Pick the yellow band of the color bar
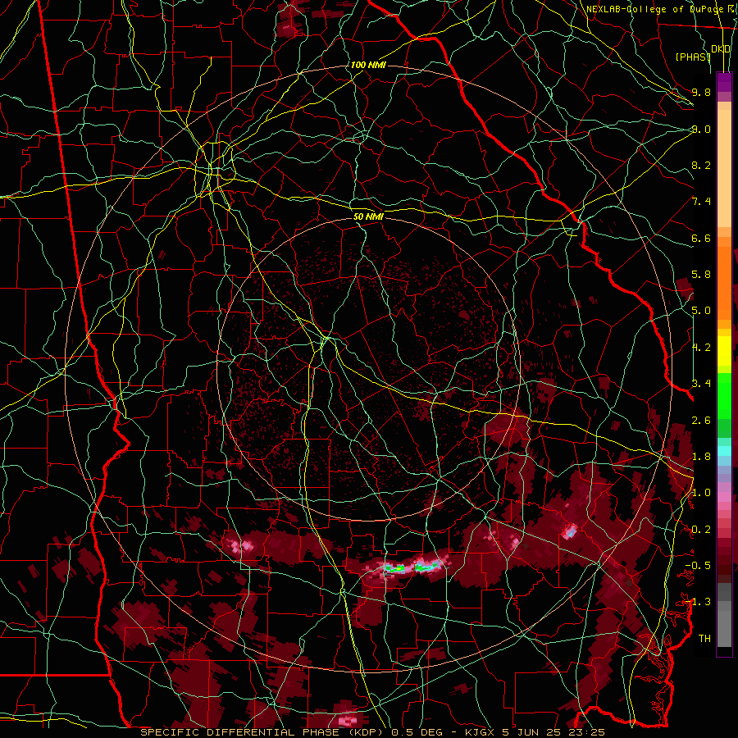738x738 pixels. pyautogui.click(x=724, y=351)
